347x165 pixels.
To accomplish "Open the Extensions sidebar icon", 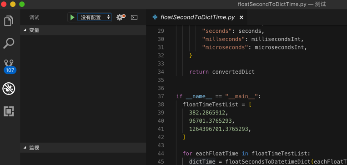I will point(9,111).
